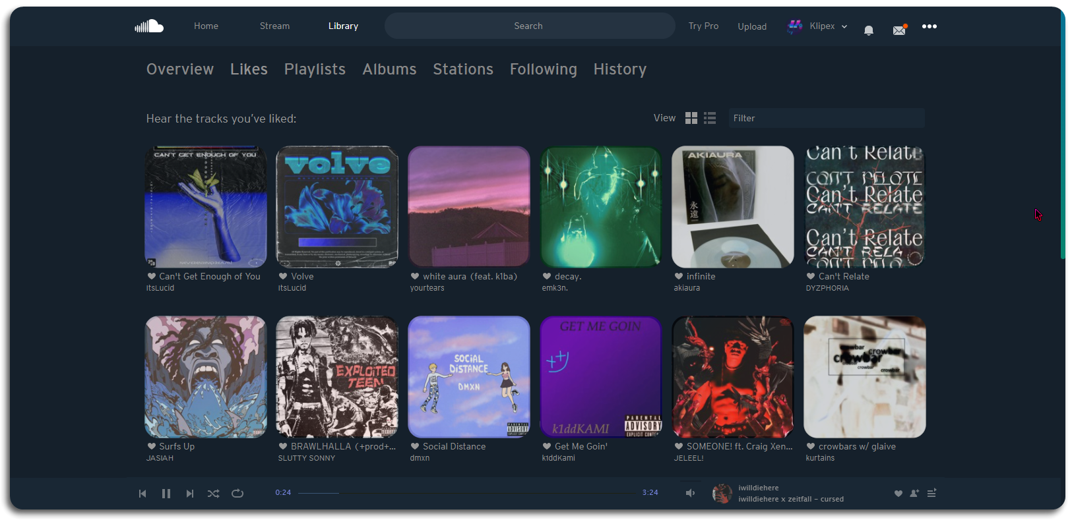Toggle shuffle playback
1072x520 pixels.
point(214,494)
